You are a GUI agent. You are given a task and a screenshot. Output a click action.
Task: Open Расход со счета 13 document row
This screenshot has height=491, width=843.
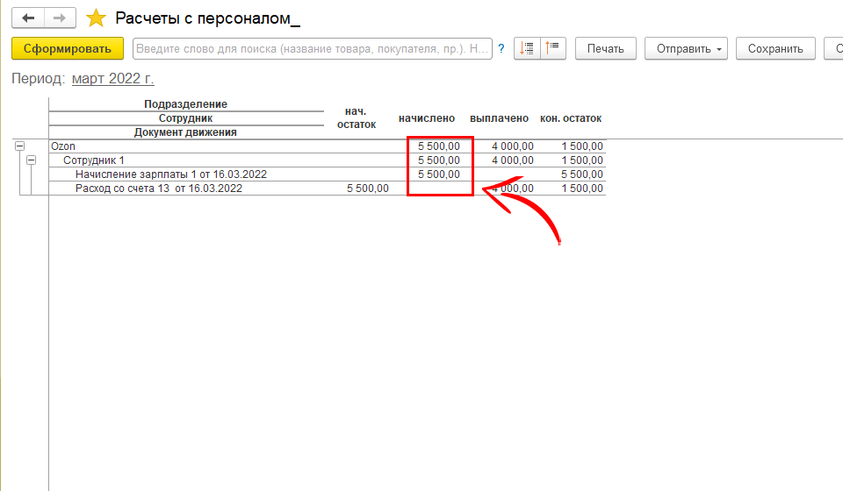pyautogui.click(x=158, y=189)
